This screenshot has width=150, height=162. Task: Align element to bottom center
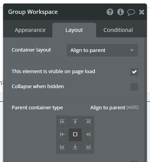point(75,147)
